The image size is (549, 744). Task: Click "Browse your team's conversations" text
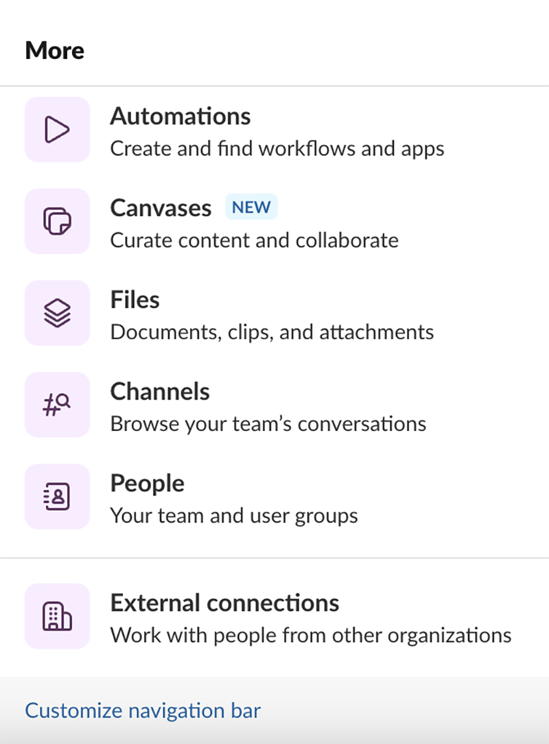point(268,423)
